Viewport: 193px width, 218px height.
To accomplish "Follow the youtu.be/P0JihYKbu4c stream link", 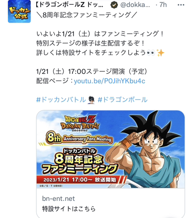I will pyautogui.click(x=109, y=81).
